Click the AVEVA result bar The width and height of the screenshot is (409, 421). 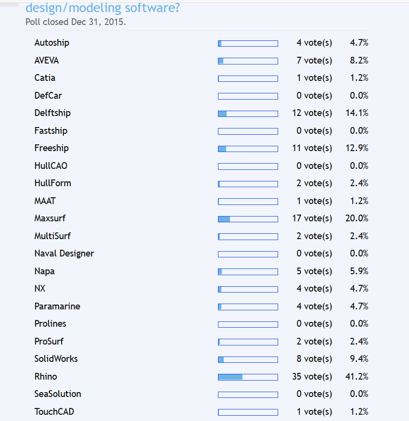coord(248,61)
